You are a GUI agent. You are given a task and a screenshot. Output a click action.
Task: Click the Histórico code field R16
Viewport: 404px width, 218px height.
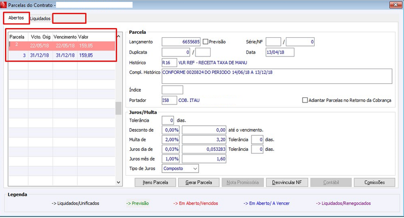169,63
